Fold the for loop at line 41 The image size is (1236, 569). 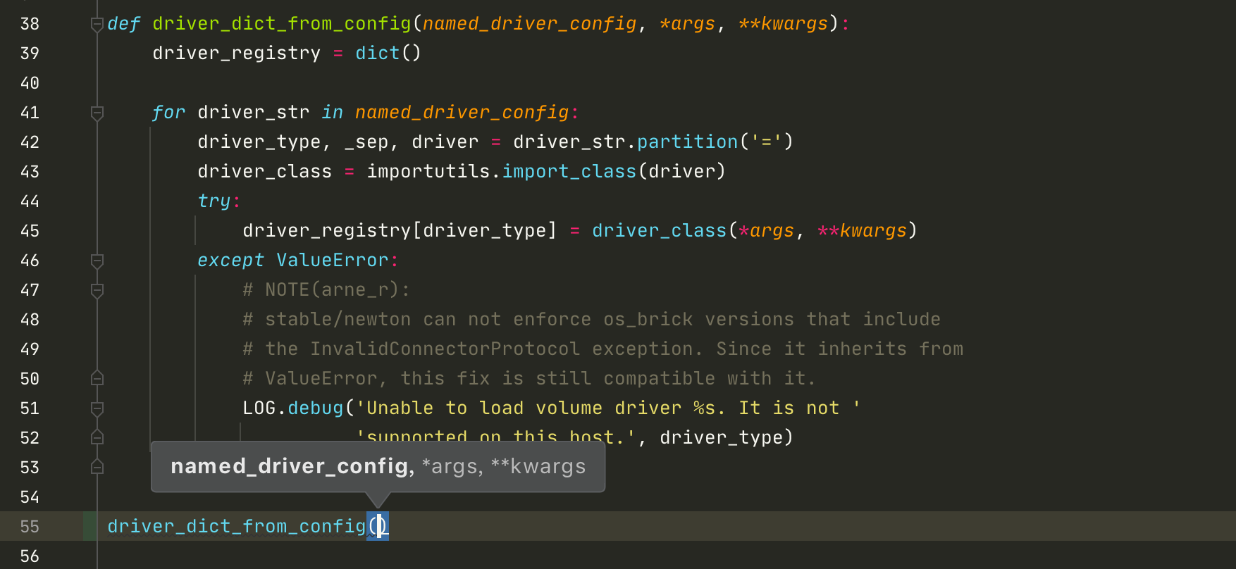coord(97,113)
